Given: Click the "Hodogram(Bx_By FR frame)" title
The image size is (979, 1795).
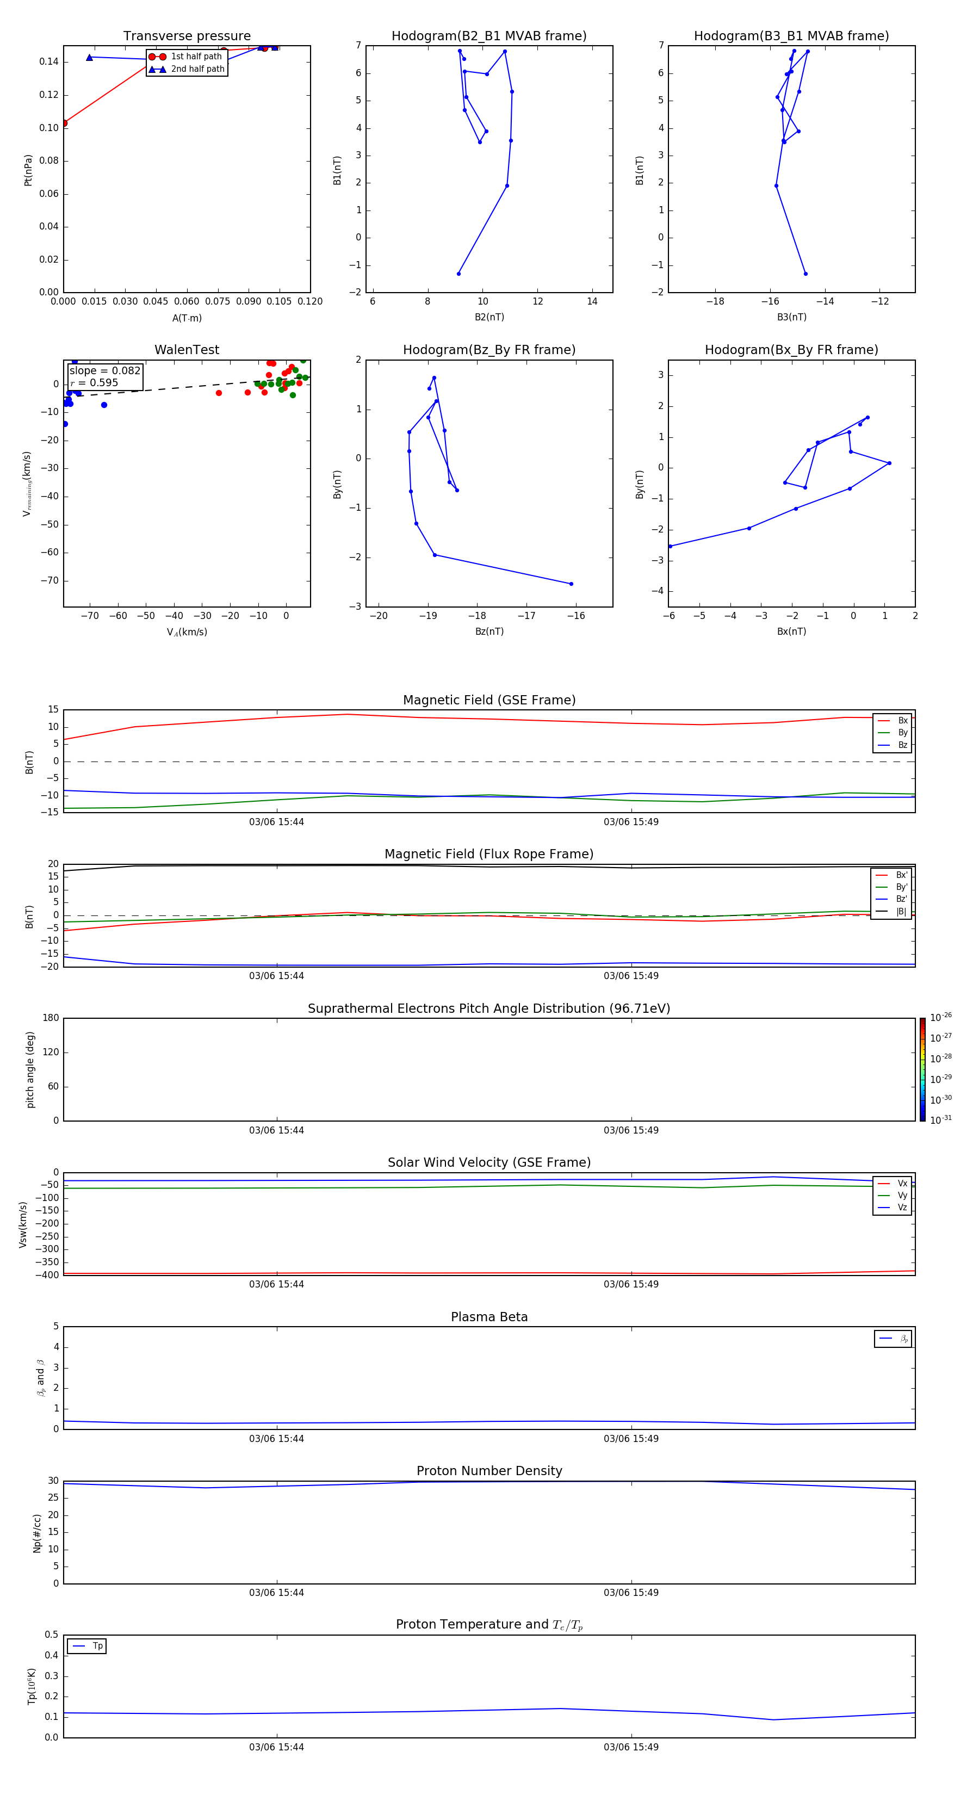Looking at the screenshot, I should point(791,350).
